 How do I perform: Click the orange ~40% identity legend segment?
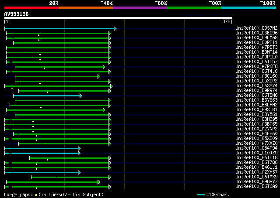click(86, 8)
